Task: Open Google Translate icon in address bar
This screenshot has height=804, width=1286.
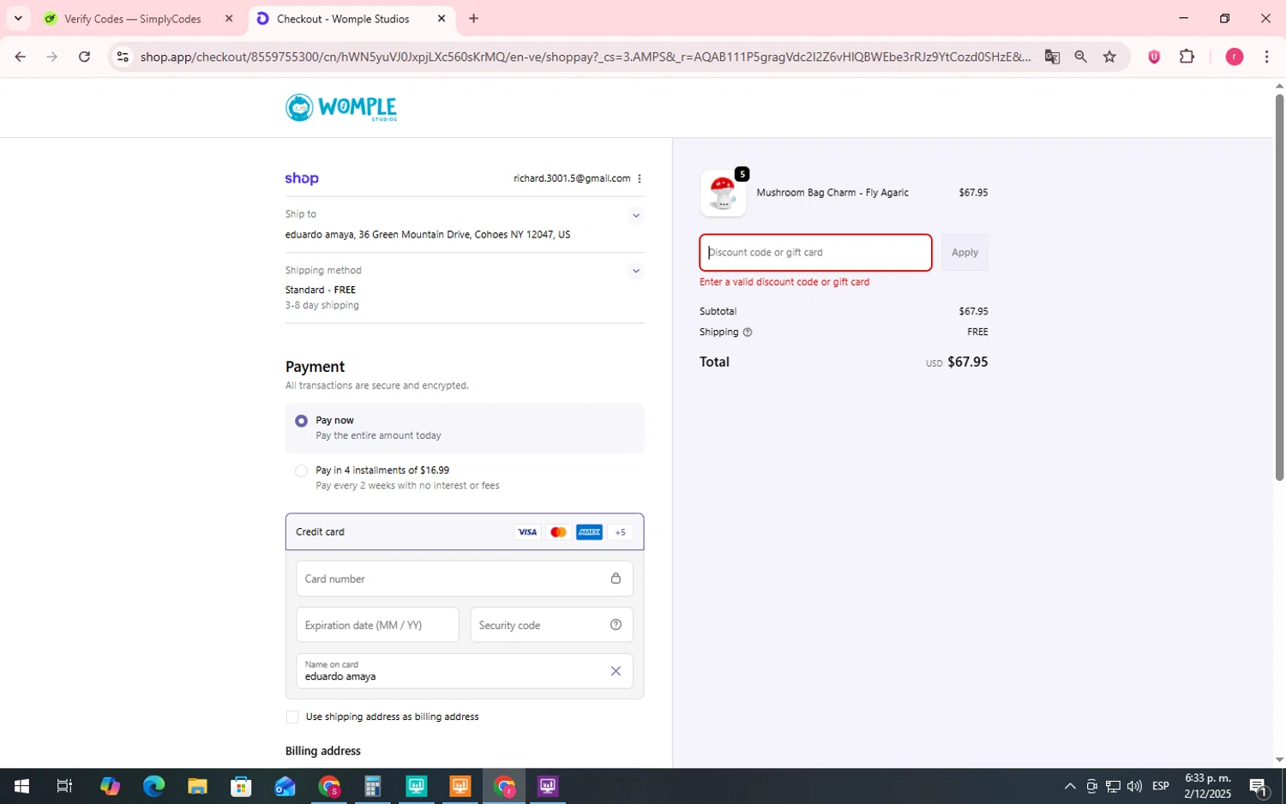Action: point(1052,57)
